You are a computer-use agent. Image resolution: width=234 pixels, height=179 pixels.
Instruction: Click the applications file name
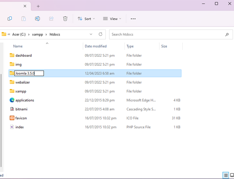click(25, 100)
